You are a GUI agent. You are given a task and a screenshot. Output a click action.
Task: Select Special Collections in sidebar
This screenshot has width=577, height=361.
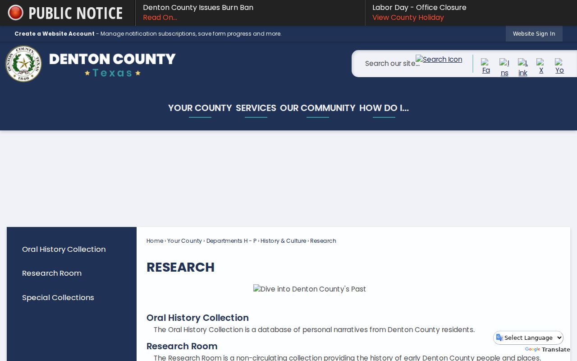[x=58, y=297]
